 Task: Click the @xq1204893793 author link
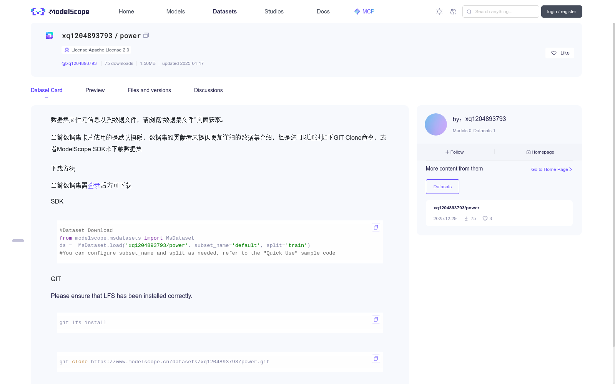(79, 63)
